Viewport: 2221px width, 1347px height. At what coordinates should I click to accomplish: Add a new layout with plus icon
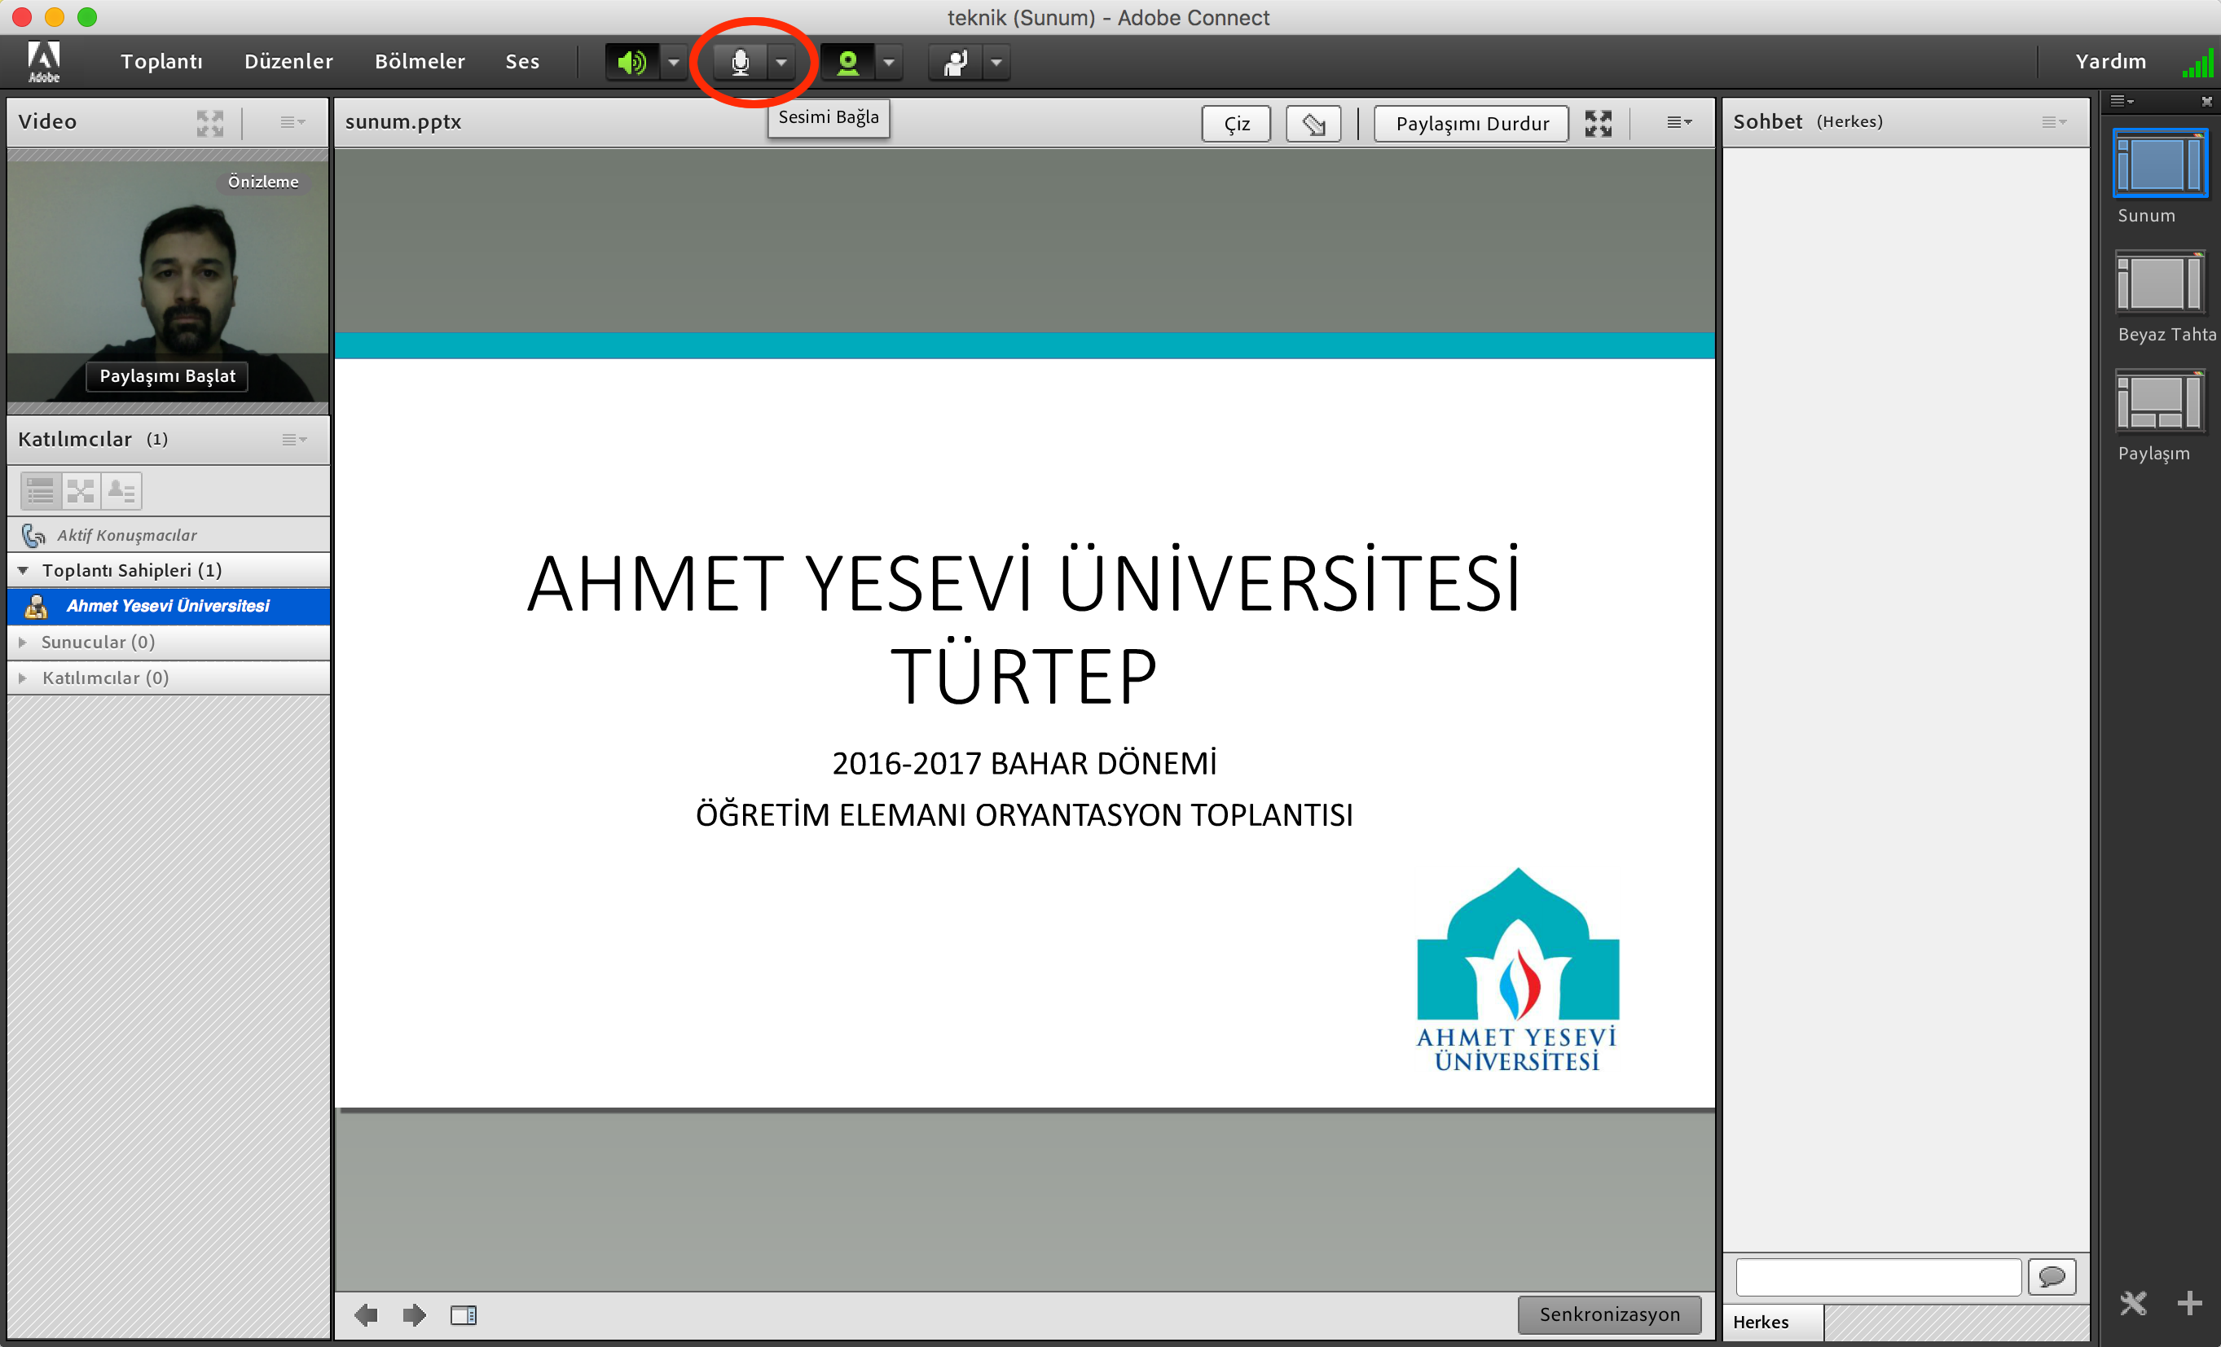(x=2189, y=1303)
